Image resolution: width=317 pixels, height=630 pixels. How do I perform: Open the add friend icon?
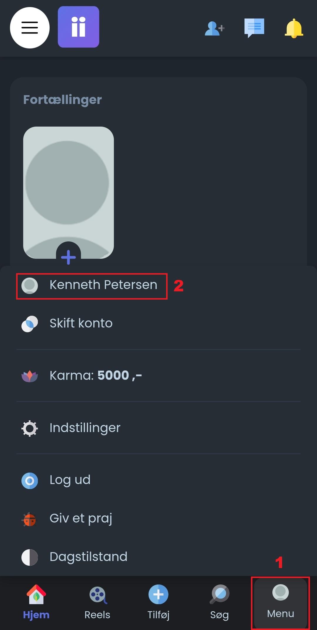coord(215,28)
